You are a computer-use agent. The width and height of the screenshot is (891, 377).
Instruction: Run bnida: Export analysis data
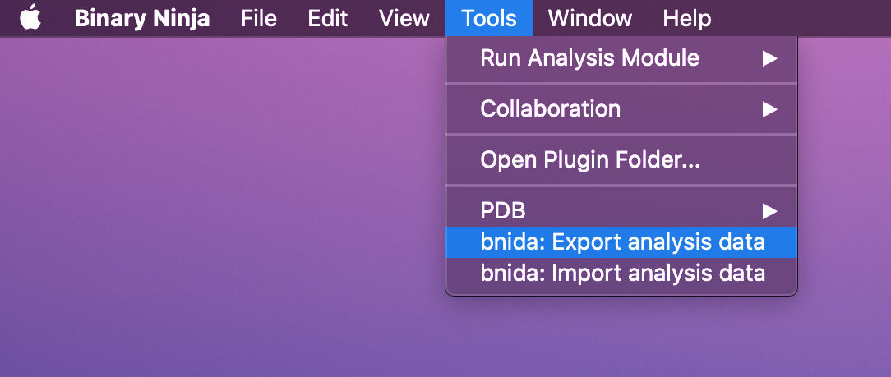tap(621, 242)
